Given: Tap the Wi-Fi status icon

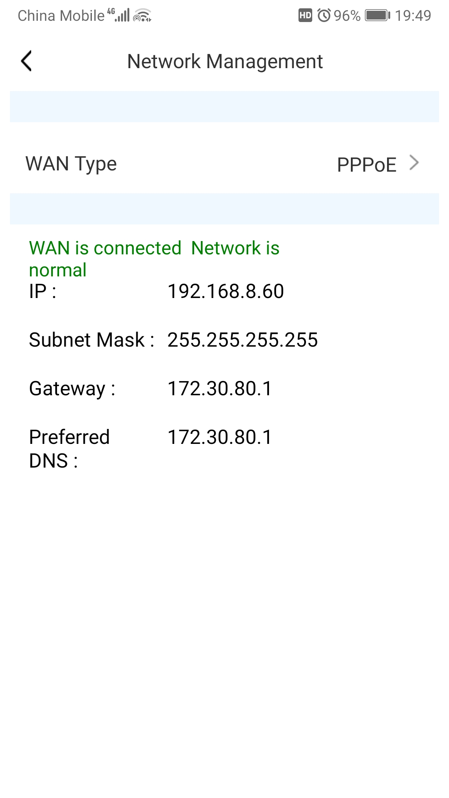Looking at the screenshot, I should (142, 15).
